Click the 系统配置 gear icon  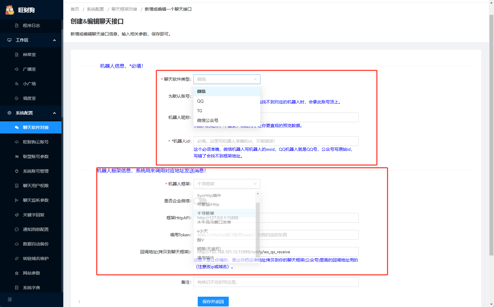[x=9, y=113]
